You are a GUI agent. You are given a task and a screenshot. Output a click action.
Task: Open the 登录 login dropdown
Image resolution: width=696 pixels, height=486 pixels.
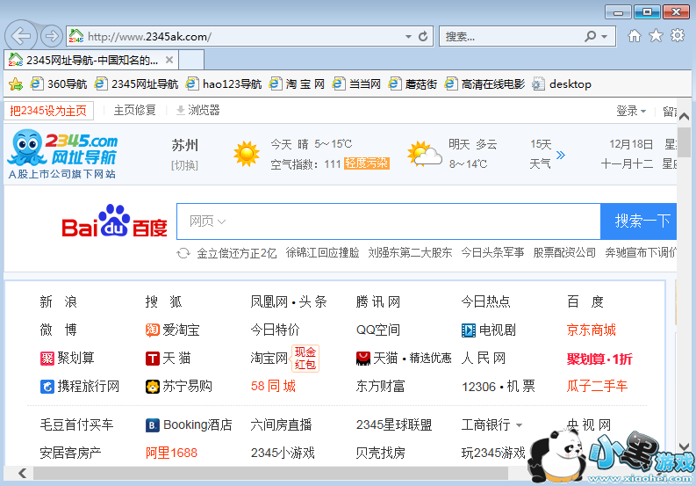[631, 111]
